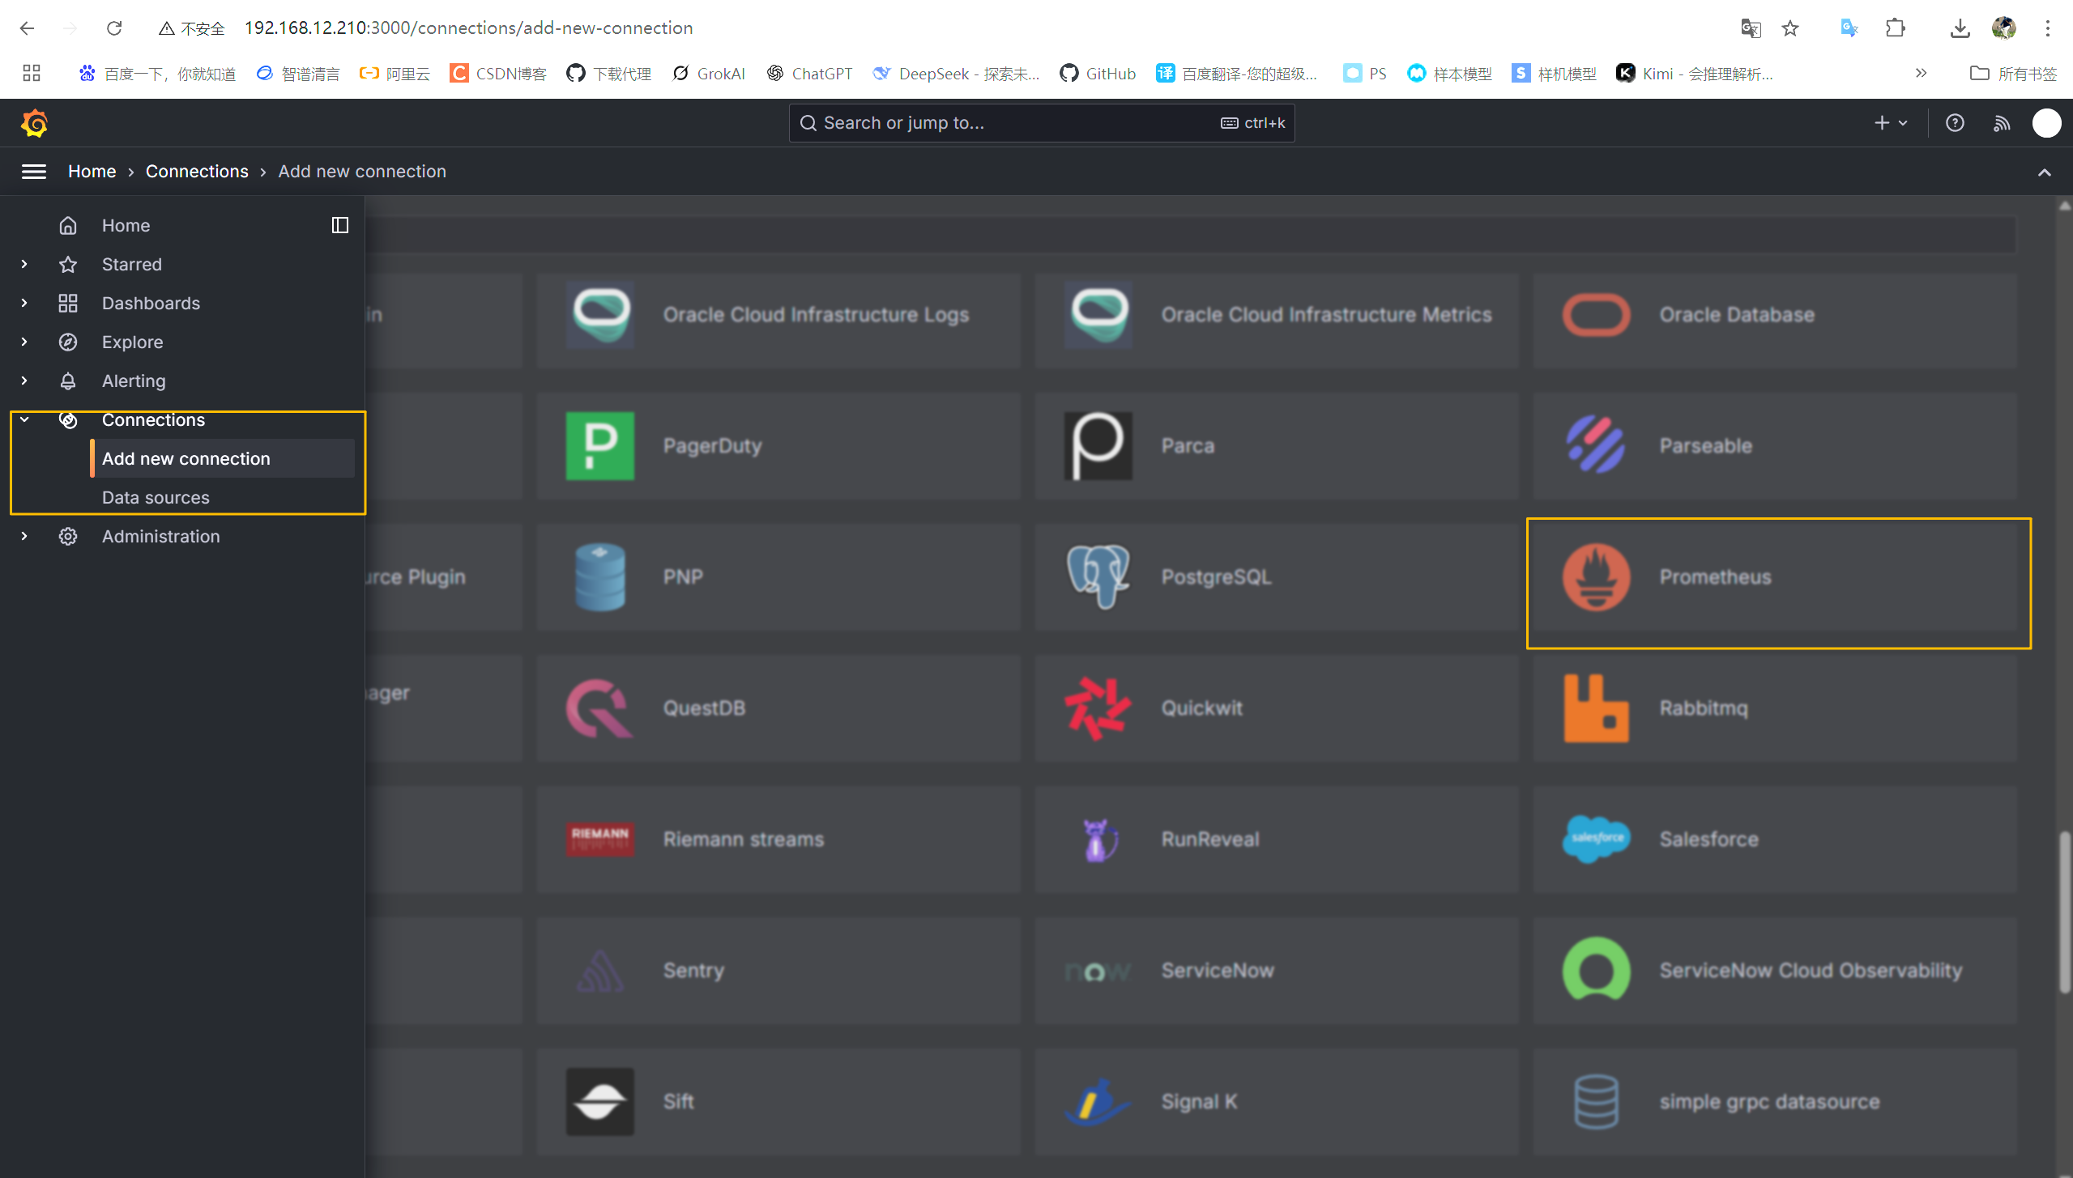Click the browser address bar URL
Viewport: 2073px width, 1178px height.
click(468, 28)
